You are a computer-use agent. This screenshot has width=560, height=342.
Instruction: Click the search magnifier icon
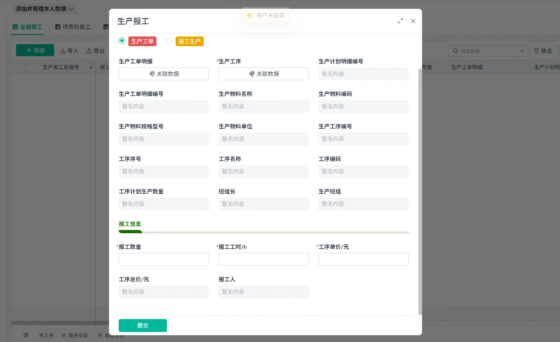(456, 51)
